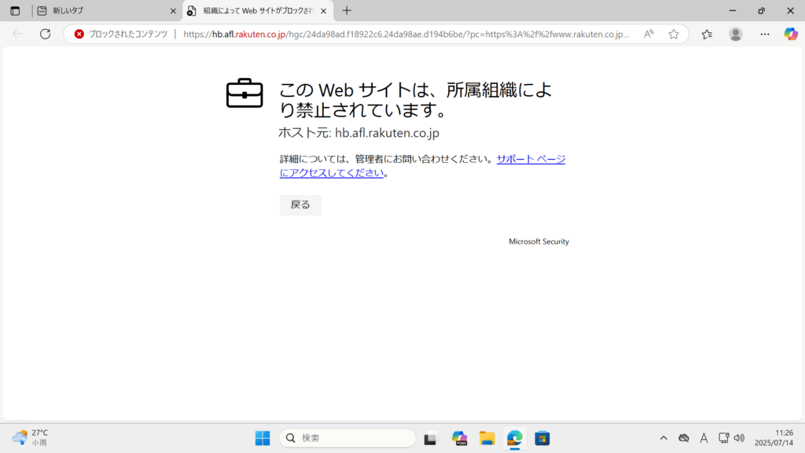The image size is (805, 453).
Task: Open the Favorites list icon
Action: click(707, 34)
